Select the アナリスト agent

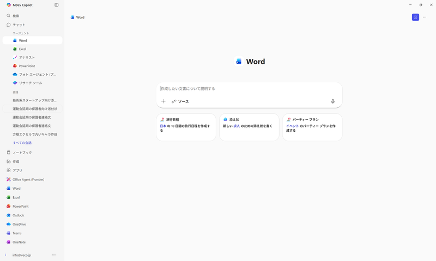(32, 57)
